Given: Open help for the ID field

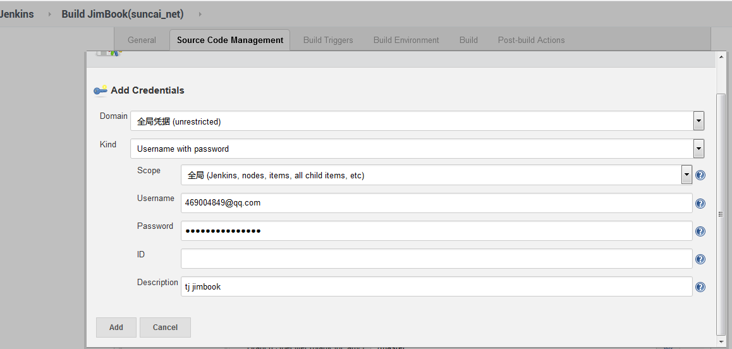Looking at the screenshot, I should (x=700, y=259).
